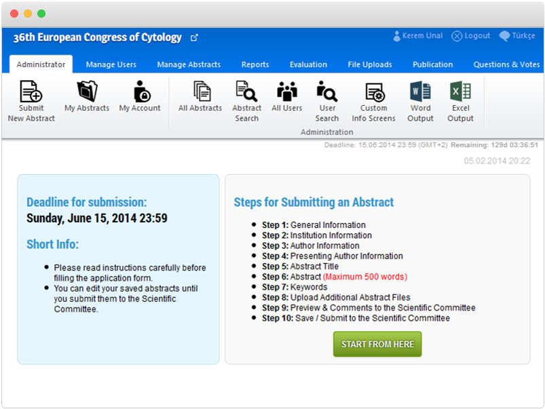Open User Search icon
The width and height of the screenshot is (545, 409).
(x=326, y=91)
